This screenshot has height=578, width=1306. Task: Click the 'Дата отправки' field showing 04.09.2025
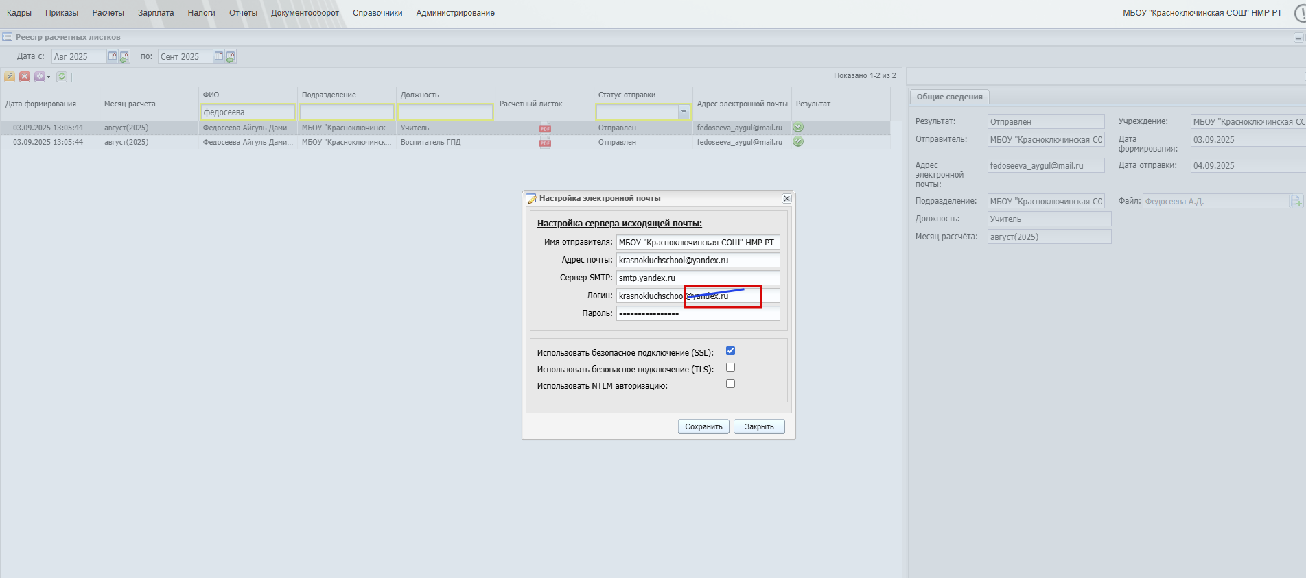(x=1248, y=165)
